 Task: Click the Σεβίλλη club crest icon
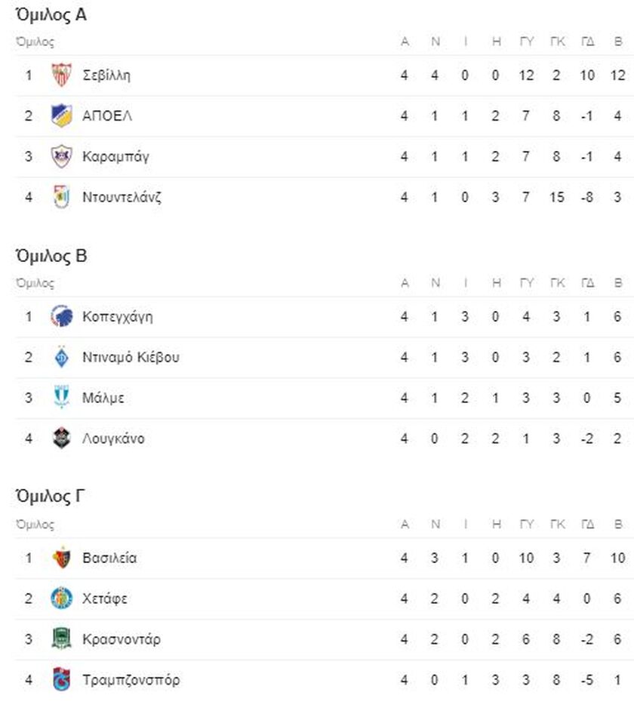coord(61,75)
